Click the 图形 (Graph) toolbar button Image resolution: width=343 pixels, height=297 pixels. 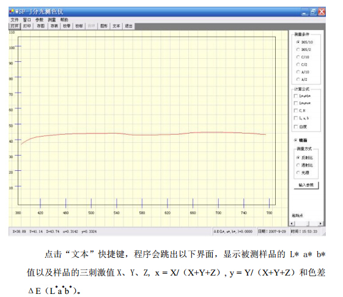pyautogui.click(x=104, y=26)
